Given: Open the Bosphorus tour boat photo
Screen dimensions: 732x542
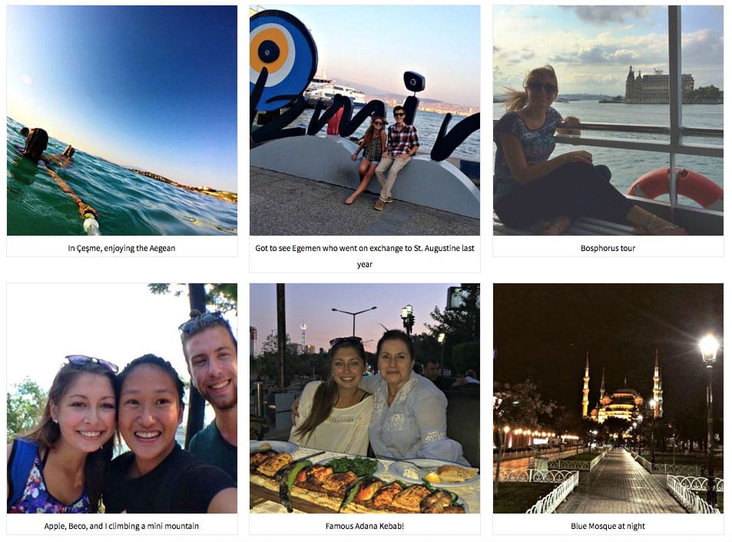Looking at the screenshot, I should pyautogui.click(x=608, y=121).
